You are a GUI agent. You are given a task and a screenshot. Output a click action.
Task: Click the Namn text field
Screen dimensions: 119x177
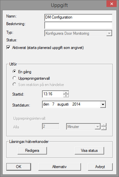click(78, 18)
